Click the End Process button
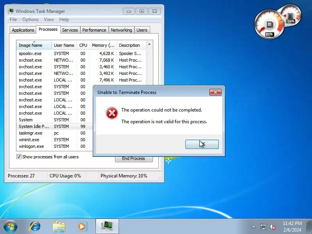The width and height of the screenshot is (312, 234). pos(134,159)
